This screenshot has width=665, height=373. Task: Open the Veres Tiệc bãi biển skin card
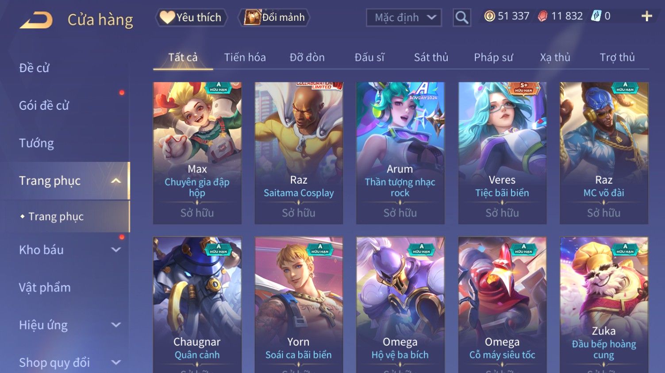[x=502, y=153]
